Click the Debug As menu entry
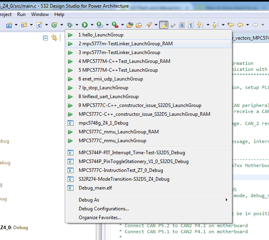This screenshot has width=269, height=240. (x=148, y=200)
